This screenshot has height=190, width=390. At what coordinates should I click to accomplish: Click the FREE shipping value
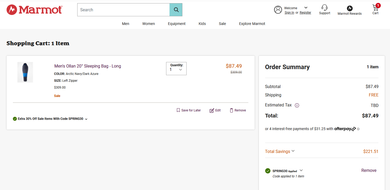[x=373, y=95]
